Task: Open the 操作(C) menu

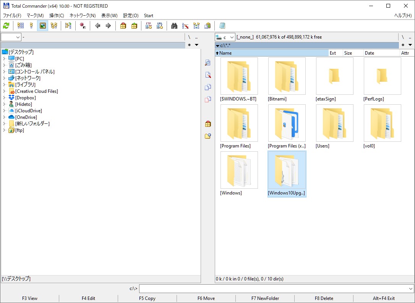Action: (x=57, y=16)
